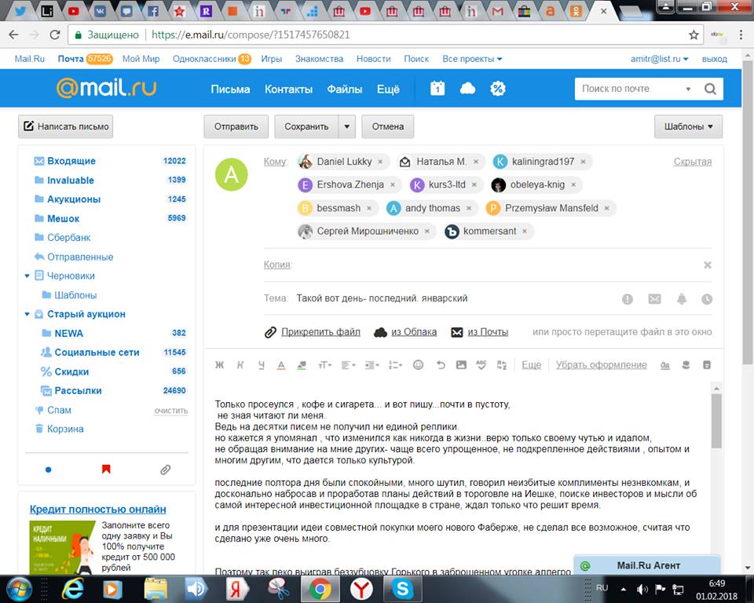Open the Шаблоны dropdown
Image resolution: width=754 pixels, height=603 pixels.
(688, 126)
